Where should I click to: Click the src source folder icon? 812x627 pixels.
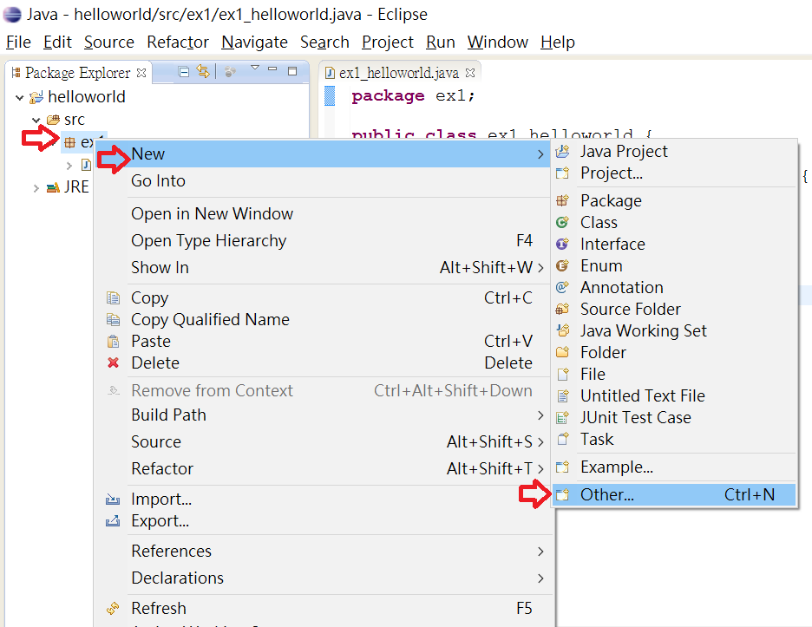(53, 121)
